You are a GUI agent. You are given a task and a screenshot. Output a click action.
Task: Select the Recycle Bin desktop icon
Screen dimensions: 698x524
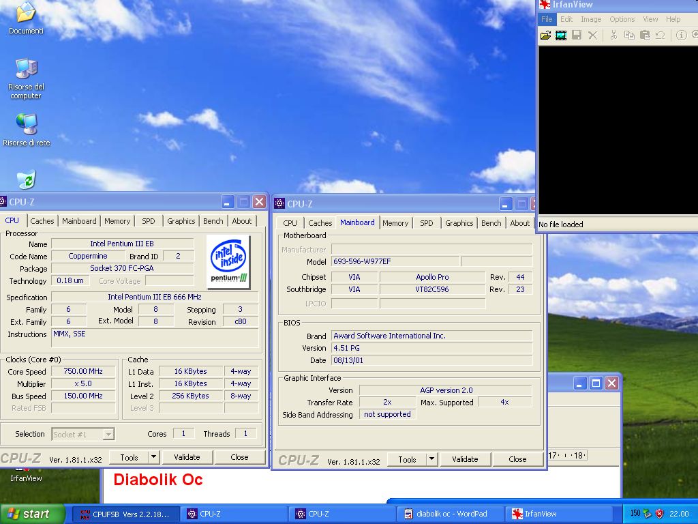point(27,179)
